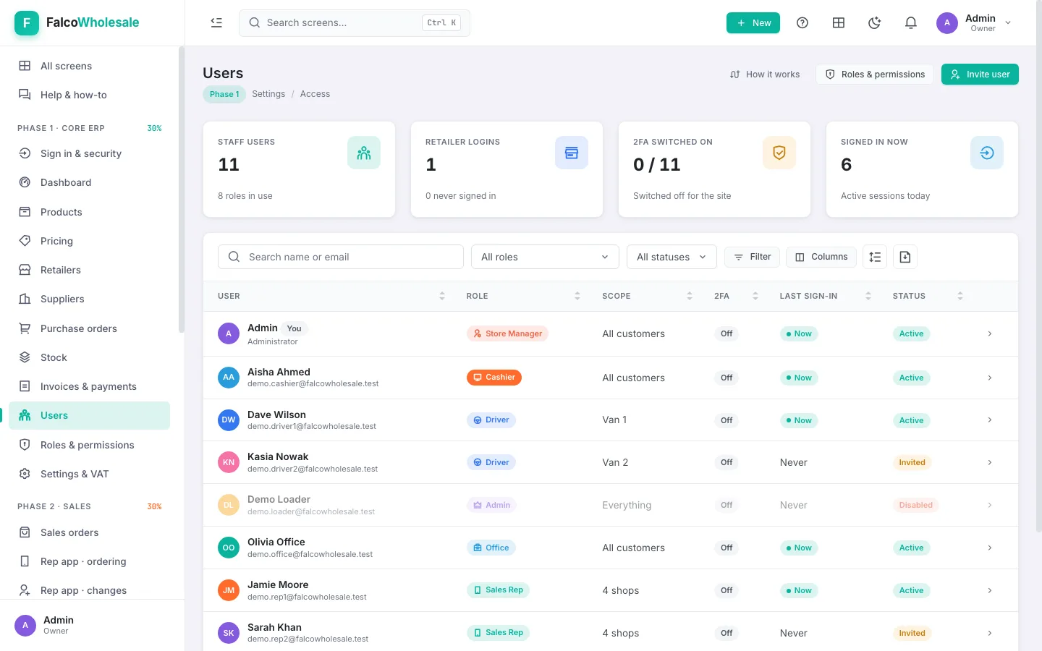Click the Settings breadcrumb
1042x651 pixels.
pyautogui.click(x=268, y=94)
